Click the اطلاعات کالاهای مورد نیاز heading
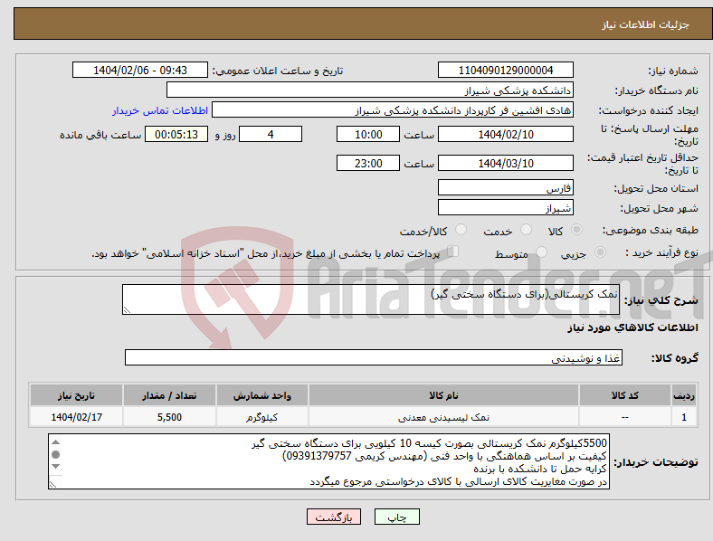Viewport: 713px width, 541px height. [632, 327]
